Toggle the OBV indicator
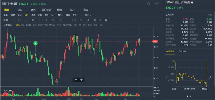Screen dimensions: 215x100 coord(40,25)
